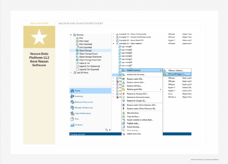Click the Restore to Microsoft Azure icon
This screenshot has height=164, width=228.
123,97
